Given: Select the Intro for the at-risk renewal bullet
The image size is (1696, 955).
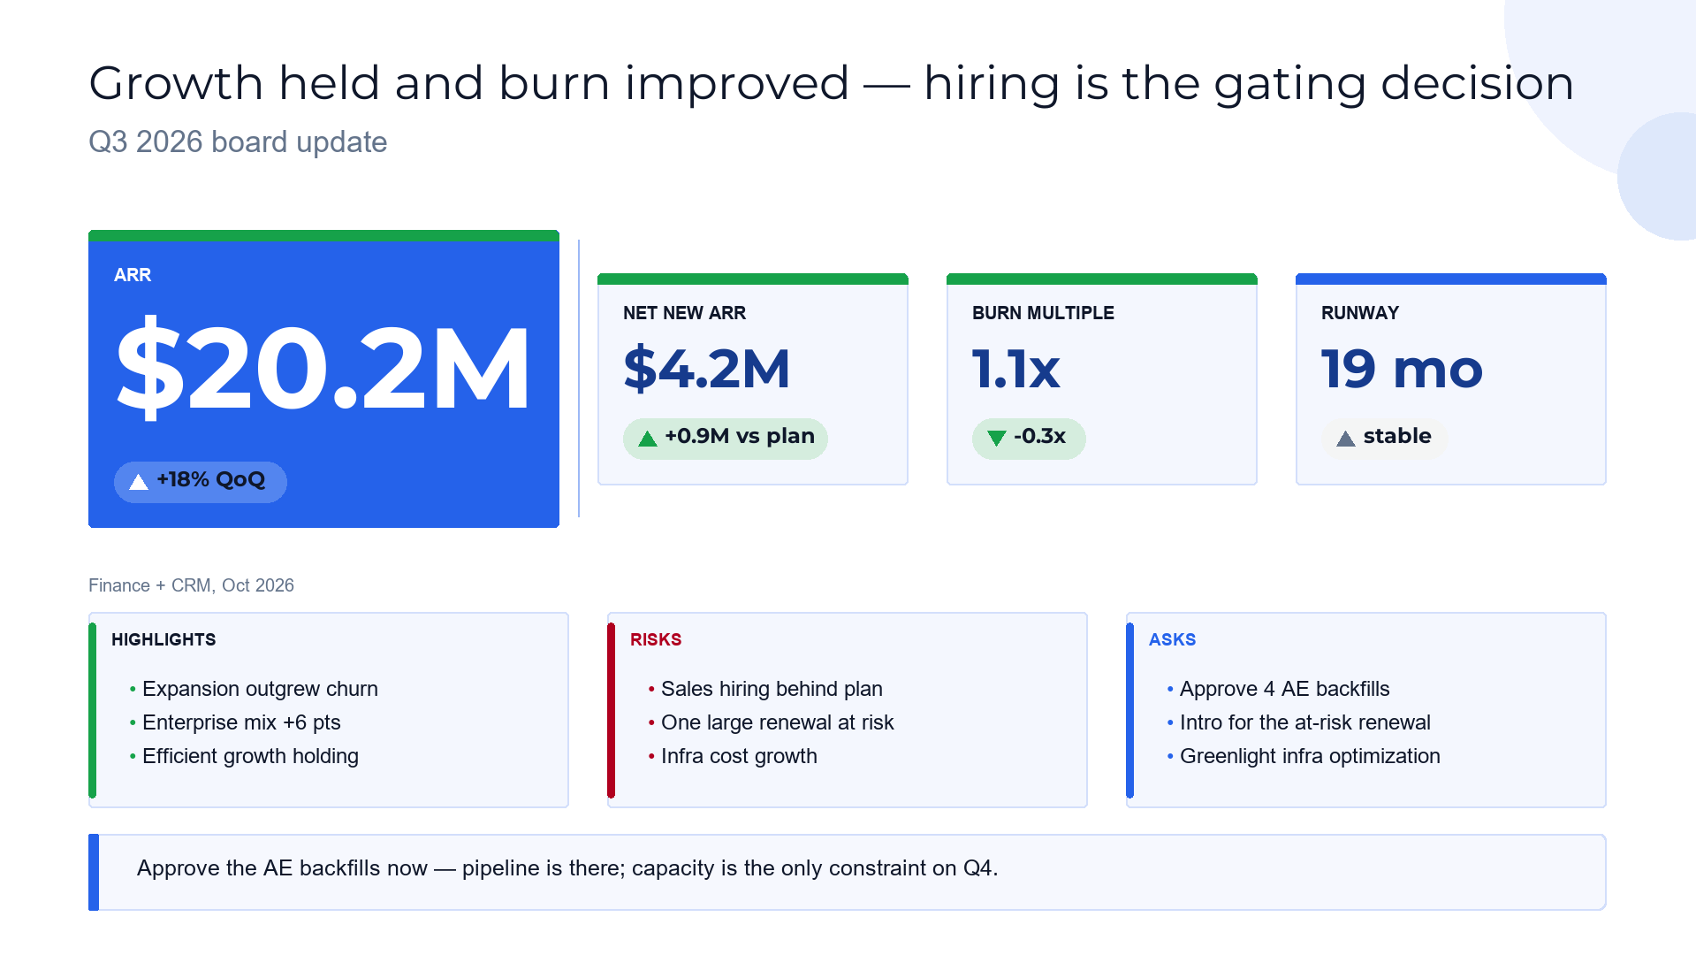Looking at the screenshot, I should pos(1304,722).
